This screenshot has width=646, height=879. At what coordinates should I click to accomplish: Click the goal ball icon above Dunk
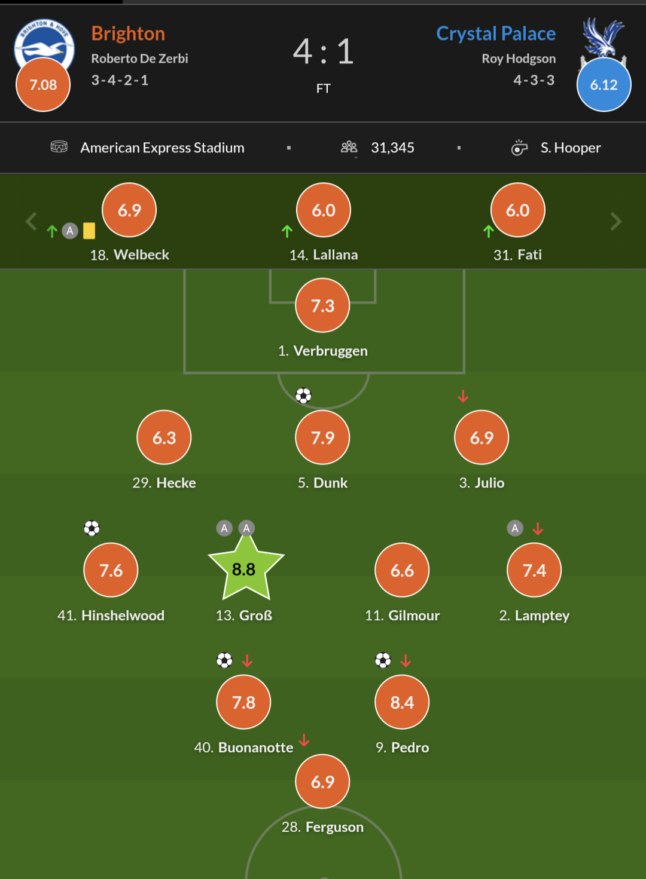304,396
